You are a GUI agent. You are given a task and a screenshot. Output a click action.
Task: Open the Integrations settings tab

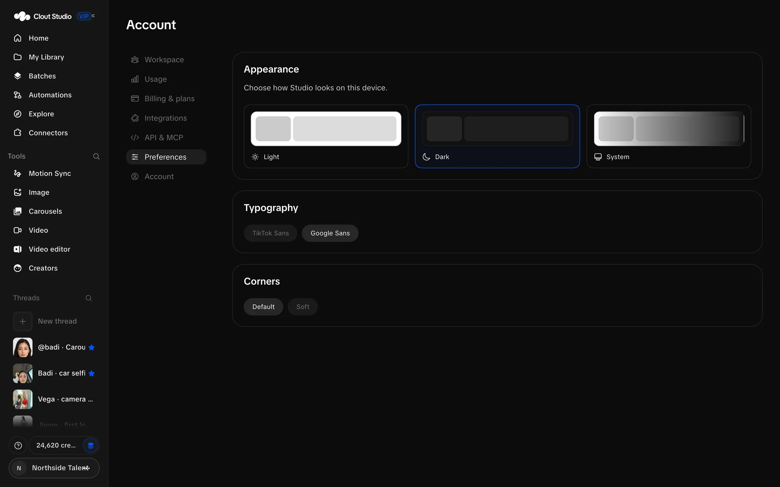pos(166,118)
